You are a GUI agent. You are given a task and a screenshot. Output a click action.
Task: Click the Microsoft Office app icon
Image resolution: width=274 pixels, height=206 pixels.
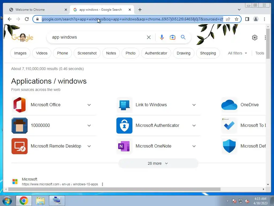[19, 105]
